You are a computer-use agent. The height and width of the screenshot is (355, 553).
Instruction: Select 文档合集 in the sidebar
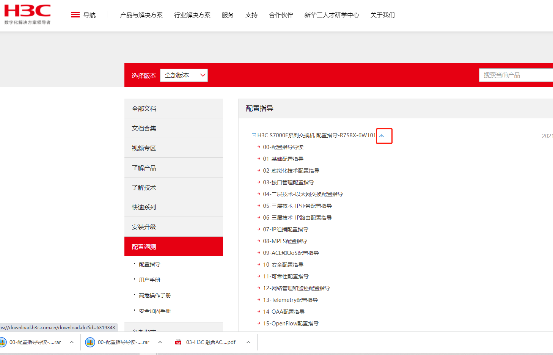174,128
